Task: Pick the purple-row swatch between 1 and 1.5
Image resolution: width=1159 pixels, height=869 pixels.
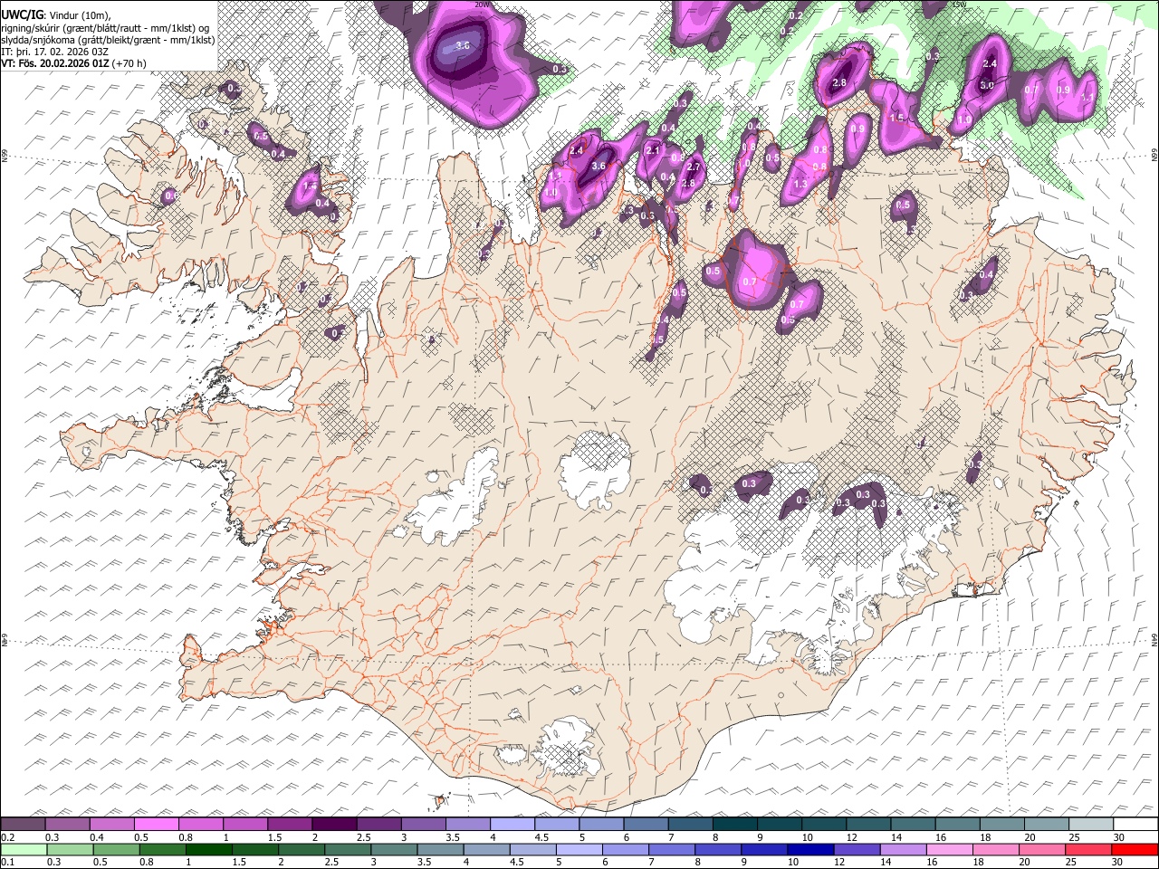Action: click(244, 824)
